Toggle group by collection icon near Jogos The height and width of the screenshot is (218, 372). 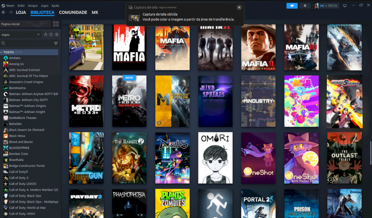tap(46, 35)
